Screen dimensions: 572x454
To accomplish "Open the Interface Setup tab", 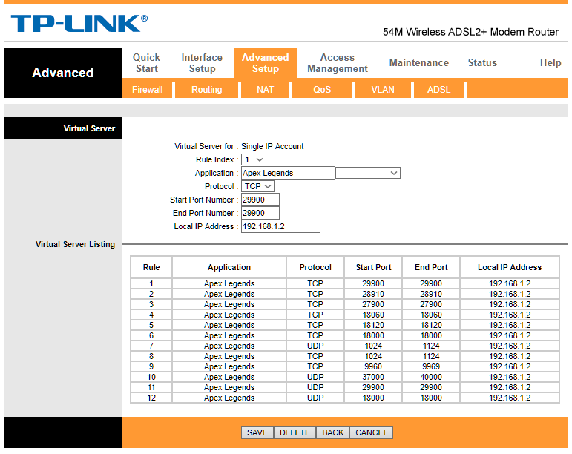I will (x=202, y=63).
